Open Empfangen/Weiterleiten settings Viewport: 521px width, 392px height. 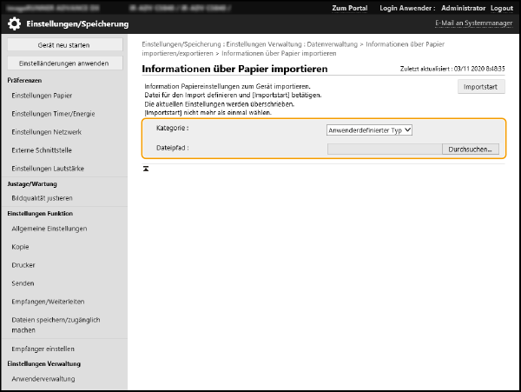[x=48, y=301]
